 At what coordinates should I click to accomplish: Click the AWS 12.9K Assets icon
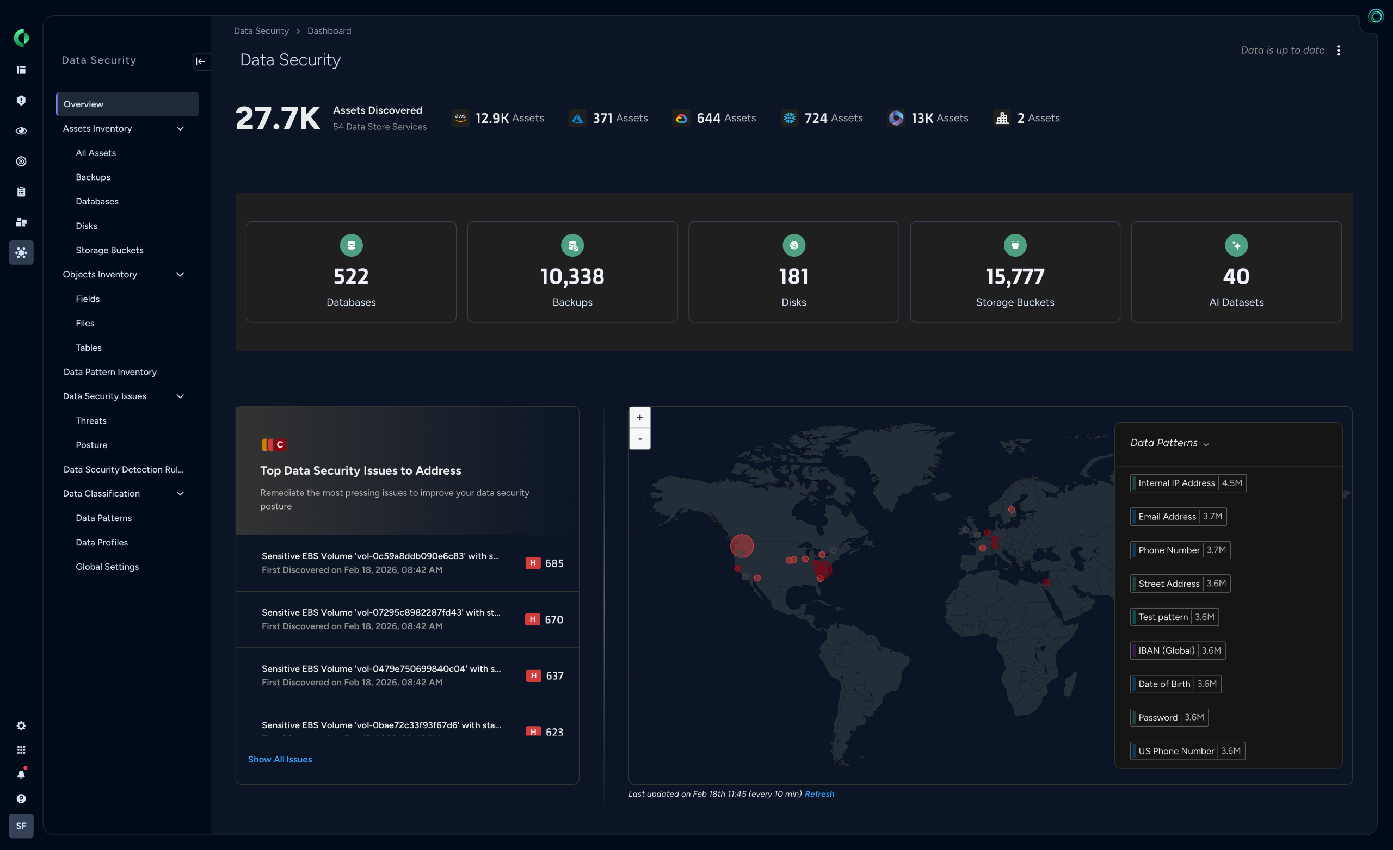point(460,117)
